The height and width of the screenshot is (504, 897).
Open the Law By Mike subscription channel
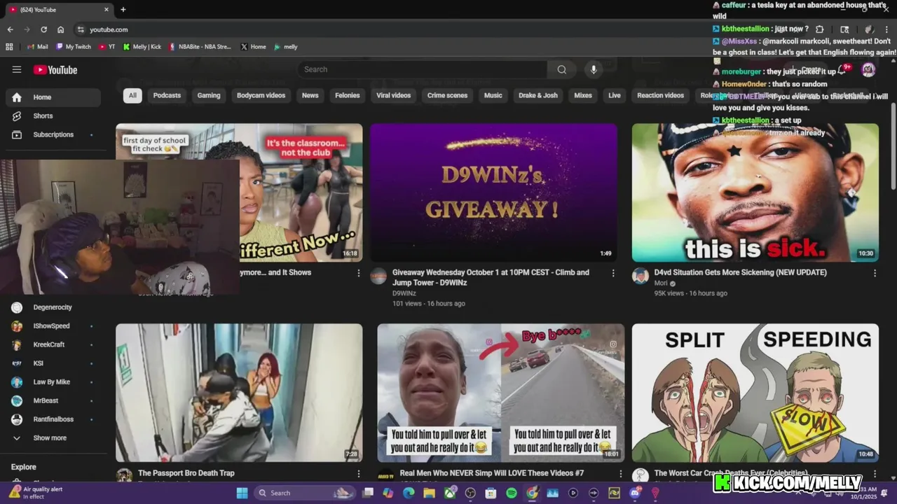tap(53, 382)
